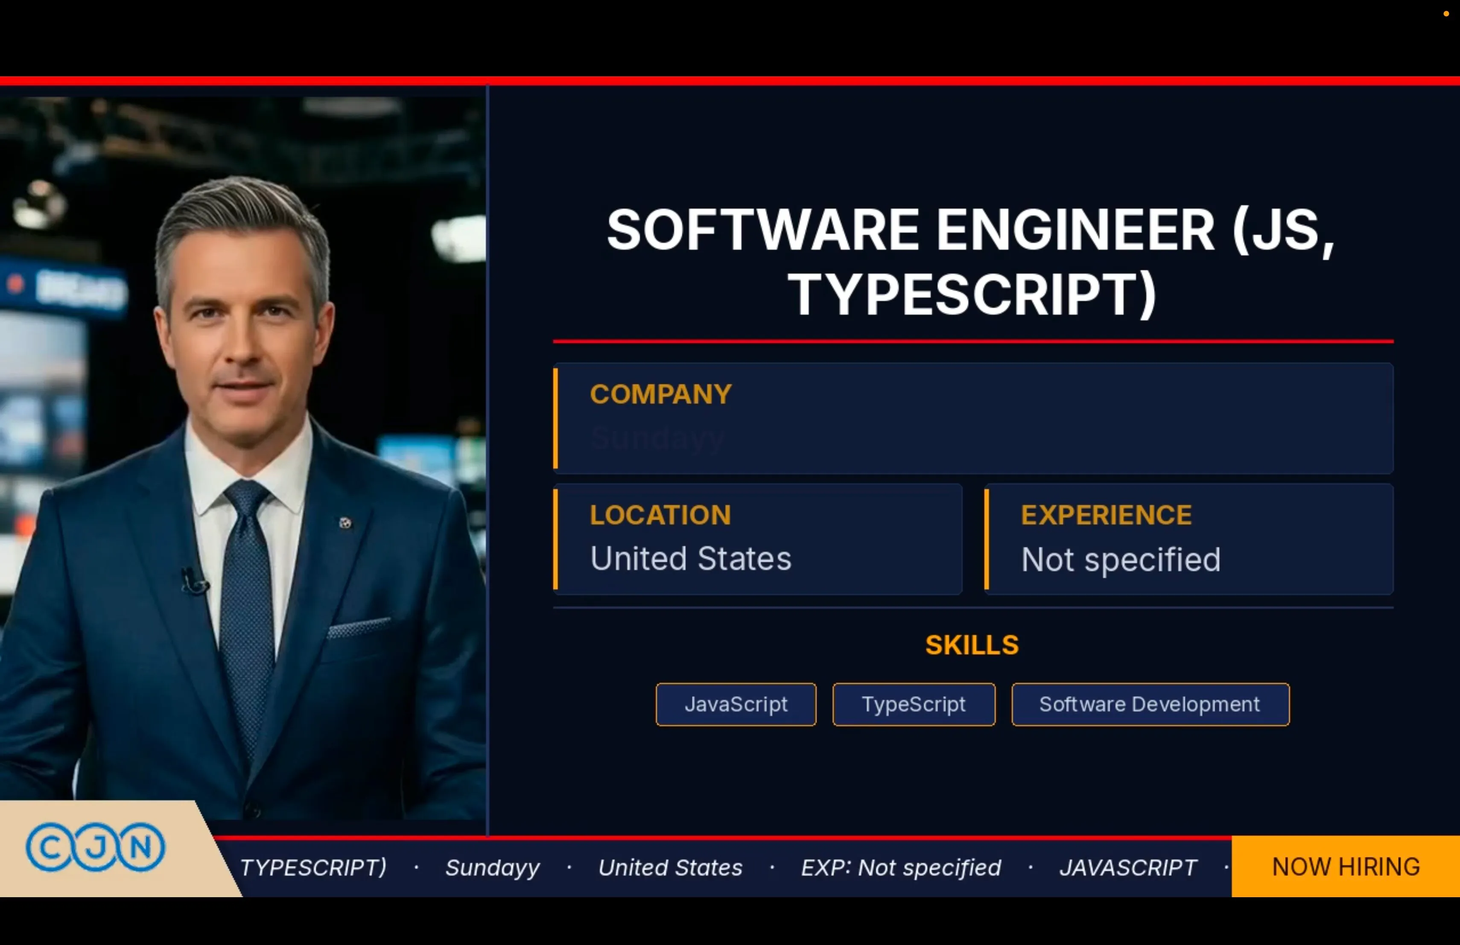Click the faded Sundayy company name
The height and width of the screenshot is (945, 1460).
(x=657, y=438)
